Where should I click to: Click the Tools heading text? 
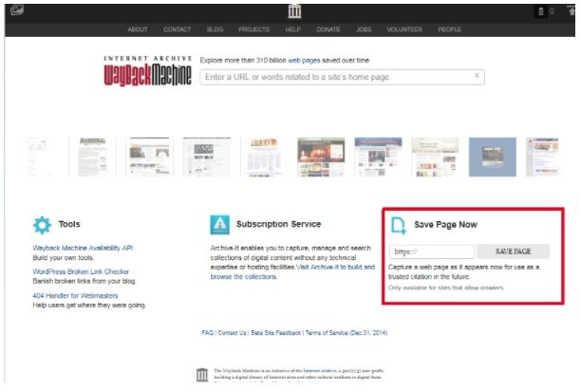point(69,224)
